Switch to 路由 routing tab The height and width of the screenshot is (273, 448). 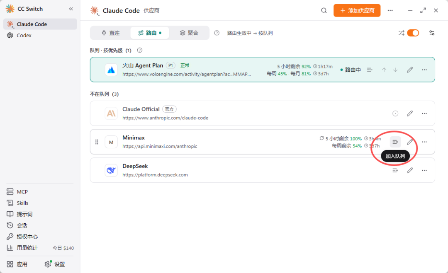150,33
